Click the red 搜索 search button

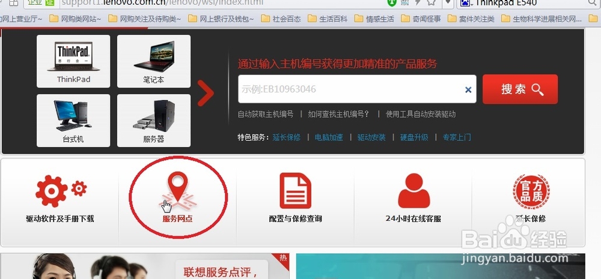520,89
